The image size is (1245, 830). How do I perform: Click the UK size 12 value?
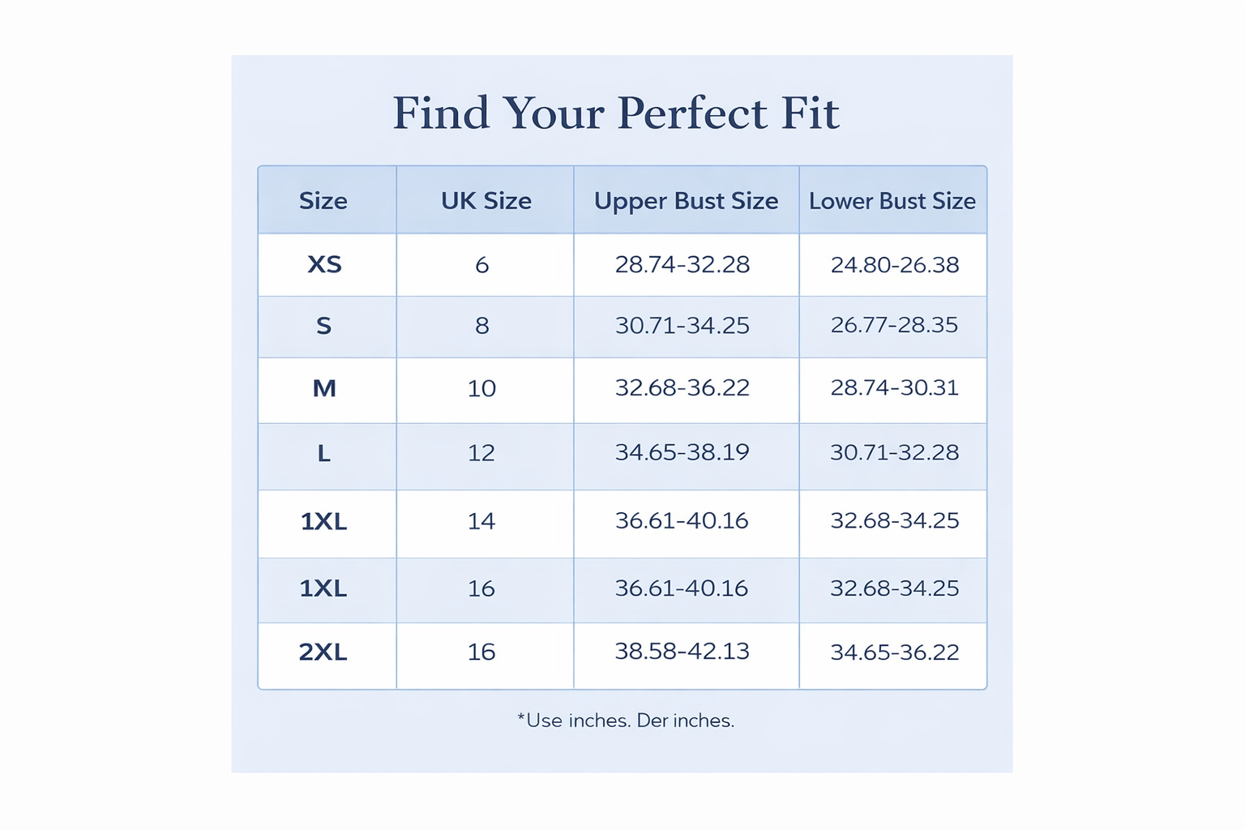[x=481, y=453]
